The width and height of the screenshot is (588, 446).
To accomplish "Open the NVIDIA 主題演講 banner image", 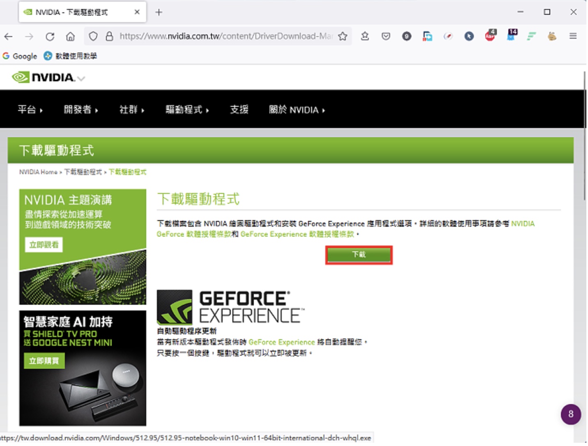I will coord(83,246).
